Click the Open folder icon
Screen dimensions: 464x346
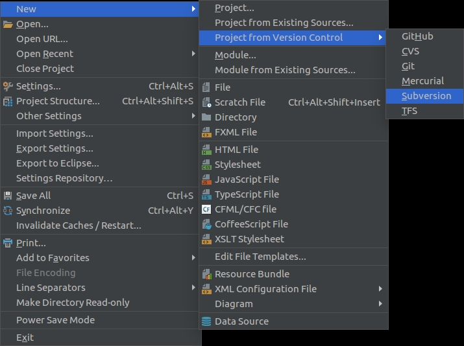(x=8, y=24)
